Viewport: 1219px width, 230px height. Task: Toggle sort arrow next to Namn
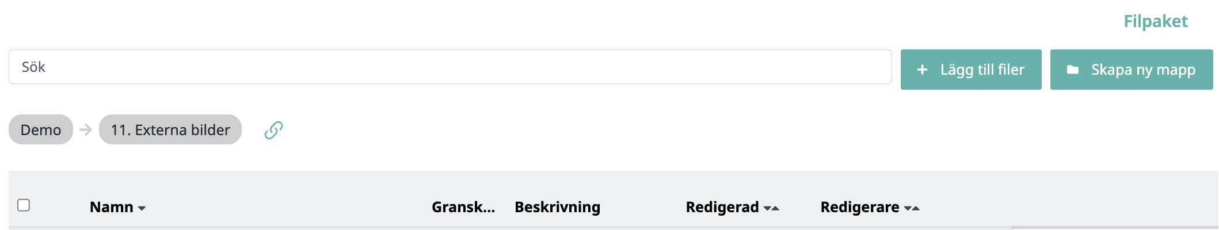coord(142,208)
